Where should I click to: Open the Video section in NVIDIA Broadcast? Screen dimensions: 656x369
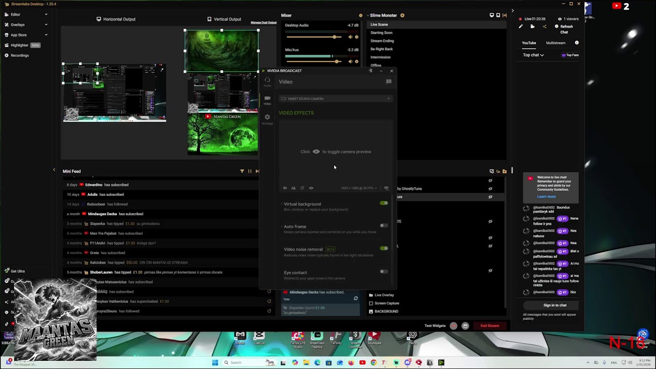pyautogui.click(x=267, y=100)
